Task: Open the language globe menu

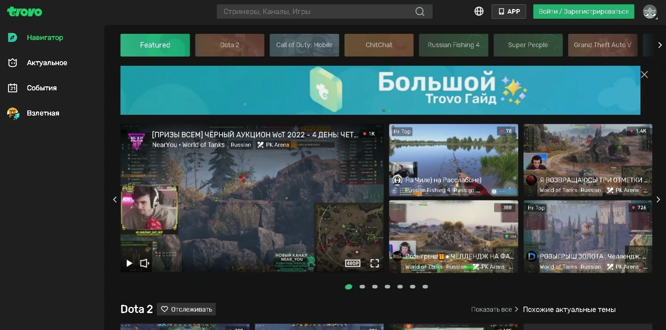Action: point(479,11)
